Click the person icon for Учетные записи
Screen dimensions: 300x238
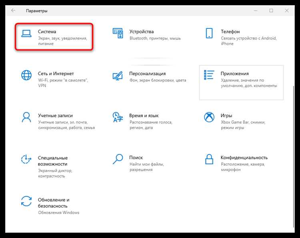pyautogui.click(x=26, y=117)
